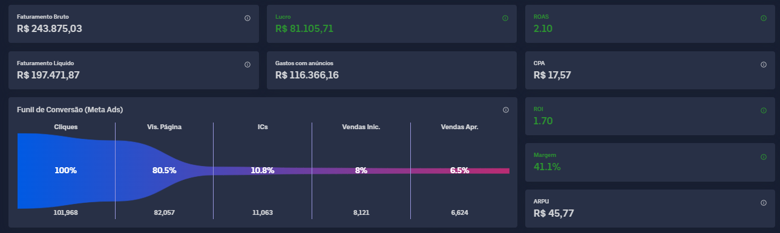This screenshot has width=780, height=233.
Task: Open info icon on ROI card
Action: 764,110
